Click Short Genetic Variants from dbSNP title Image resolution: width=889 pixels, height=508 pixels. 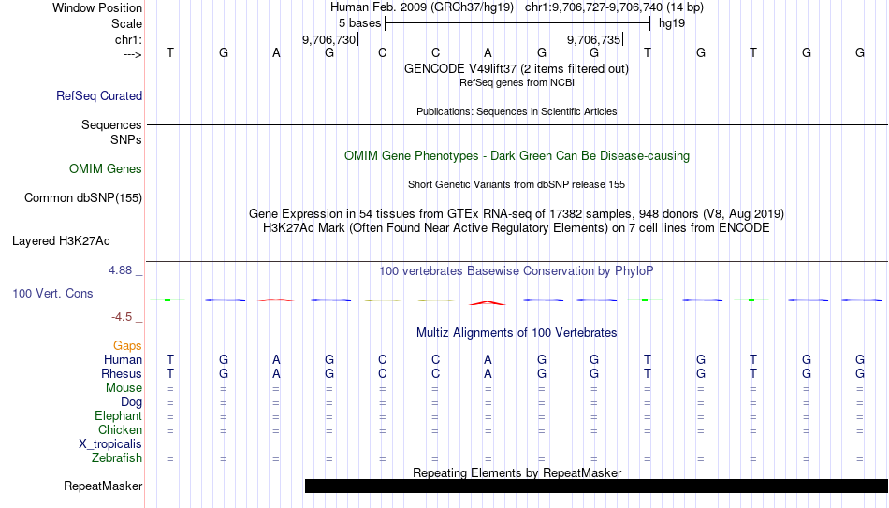[517, 185]
